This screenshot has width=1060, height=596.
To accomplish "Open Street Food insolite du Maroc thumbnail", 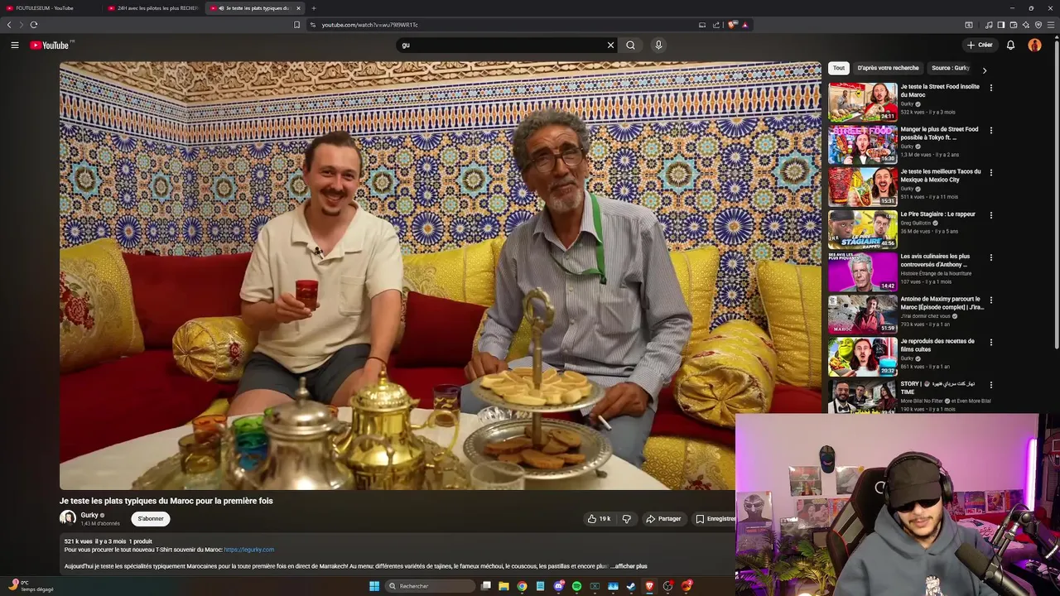I will point(863,102).
